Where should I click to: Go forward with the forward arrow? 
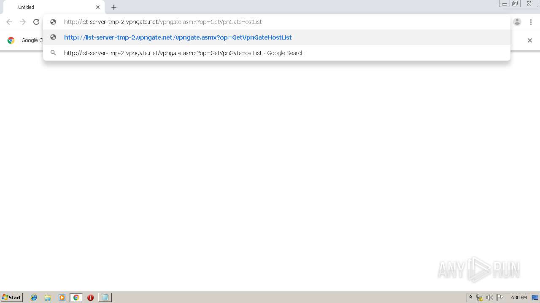point(23,22)
